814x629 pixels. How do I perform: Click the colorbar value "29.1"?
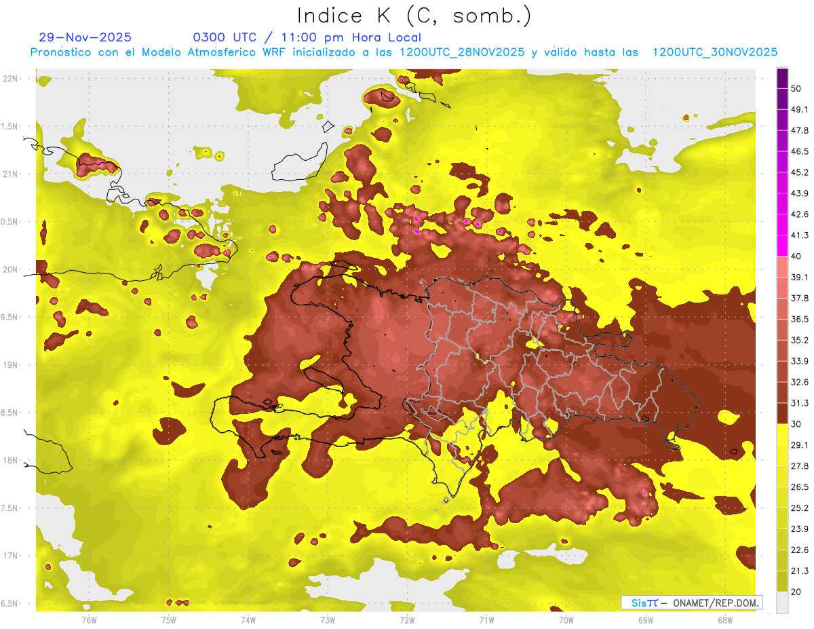pyautogui.click(x=799, y=445)
